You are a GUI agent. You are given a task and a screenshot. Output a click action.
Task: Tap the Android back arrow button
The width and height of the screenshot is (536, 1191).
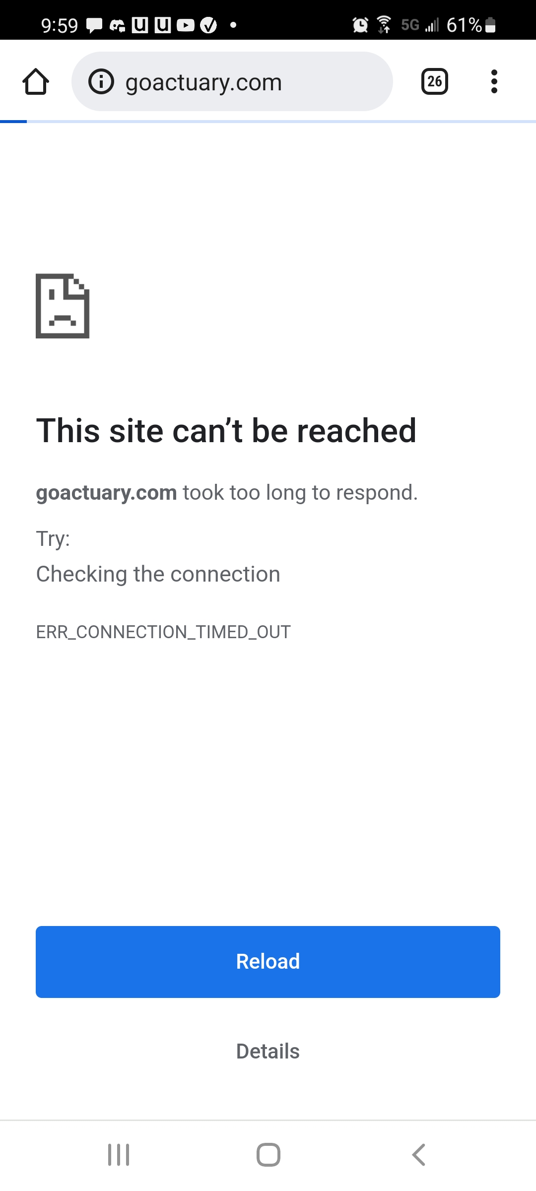point(418,1155)
